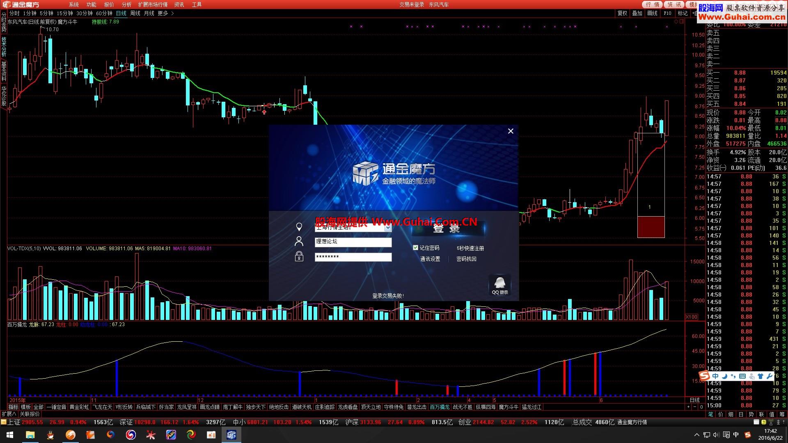Image resolution: width=788 pixels, height=443 pixels.
Task: Click the 筹 chip-distribution button in bottom right
Action: click(782, 414)
